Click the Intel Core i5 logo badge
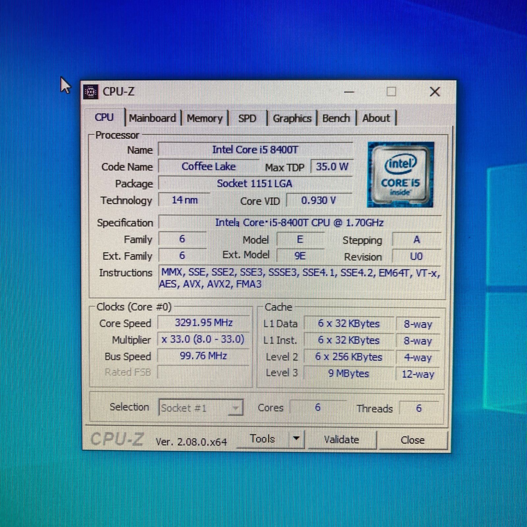527x527 pixels. 400,175
